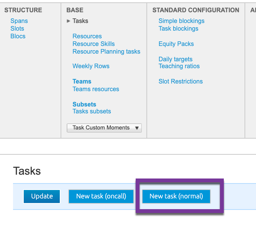Create a New task (normal)
256x226 pixels.
click(x=176, y=196)
